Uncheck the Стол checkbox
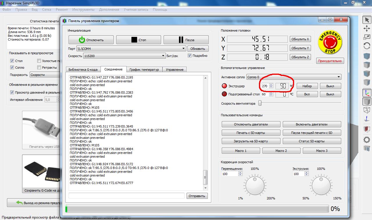 pyautogui.click(x=12, y=61)
